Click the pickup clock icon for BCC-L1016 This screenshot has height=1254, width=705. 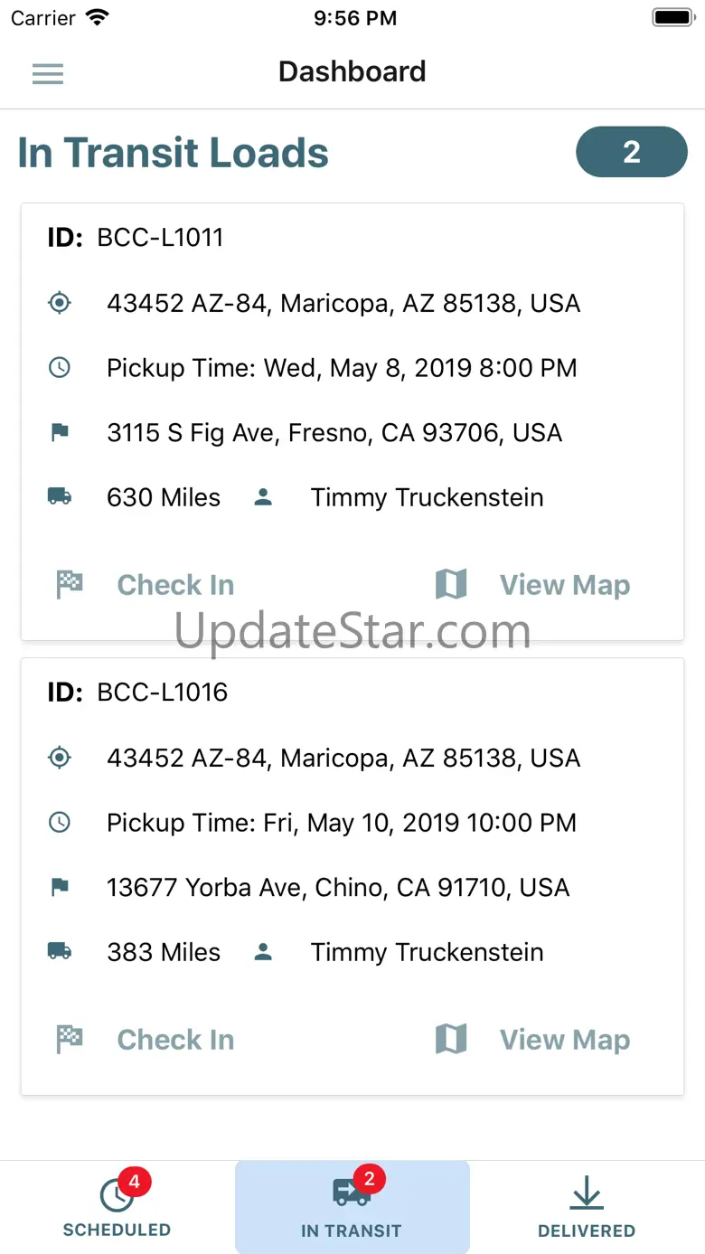click(x=60, y=823)
